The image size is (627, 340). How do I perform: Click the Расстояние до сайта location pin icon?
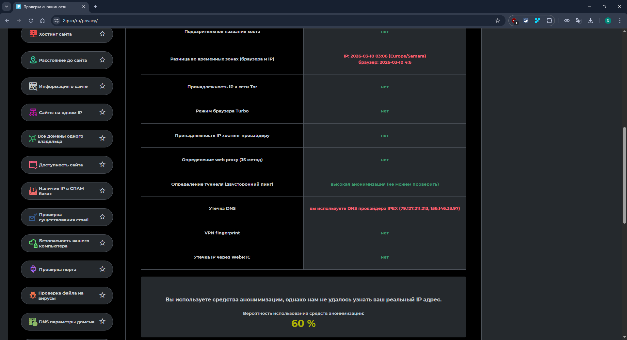coord(33,60)
